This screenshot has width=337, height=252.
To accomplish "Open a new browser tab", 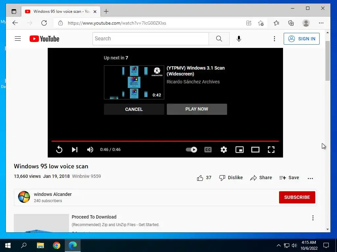I will (x=106, y=11).
